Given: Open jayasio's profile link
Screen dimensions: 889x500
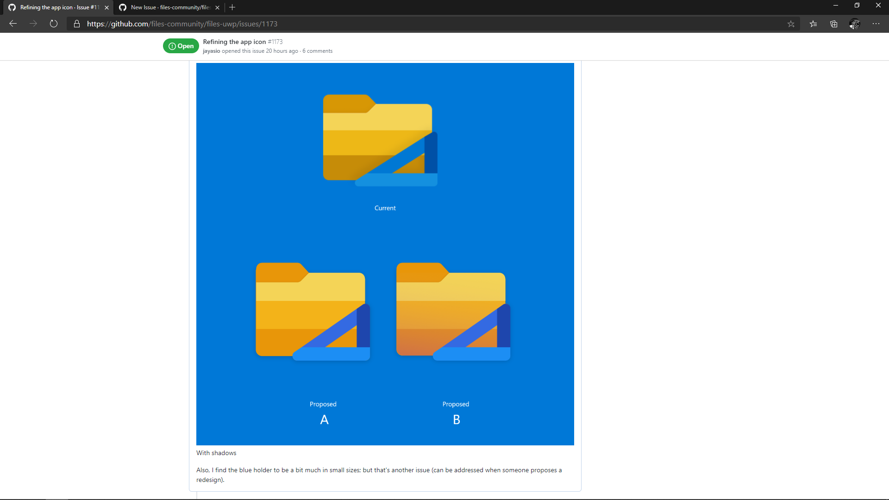Looking at the screenshot, I should [211, 51].
